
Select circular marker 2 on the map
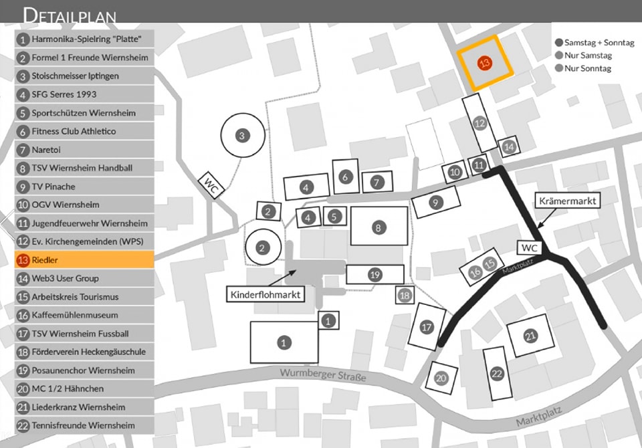pos(262,247)
